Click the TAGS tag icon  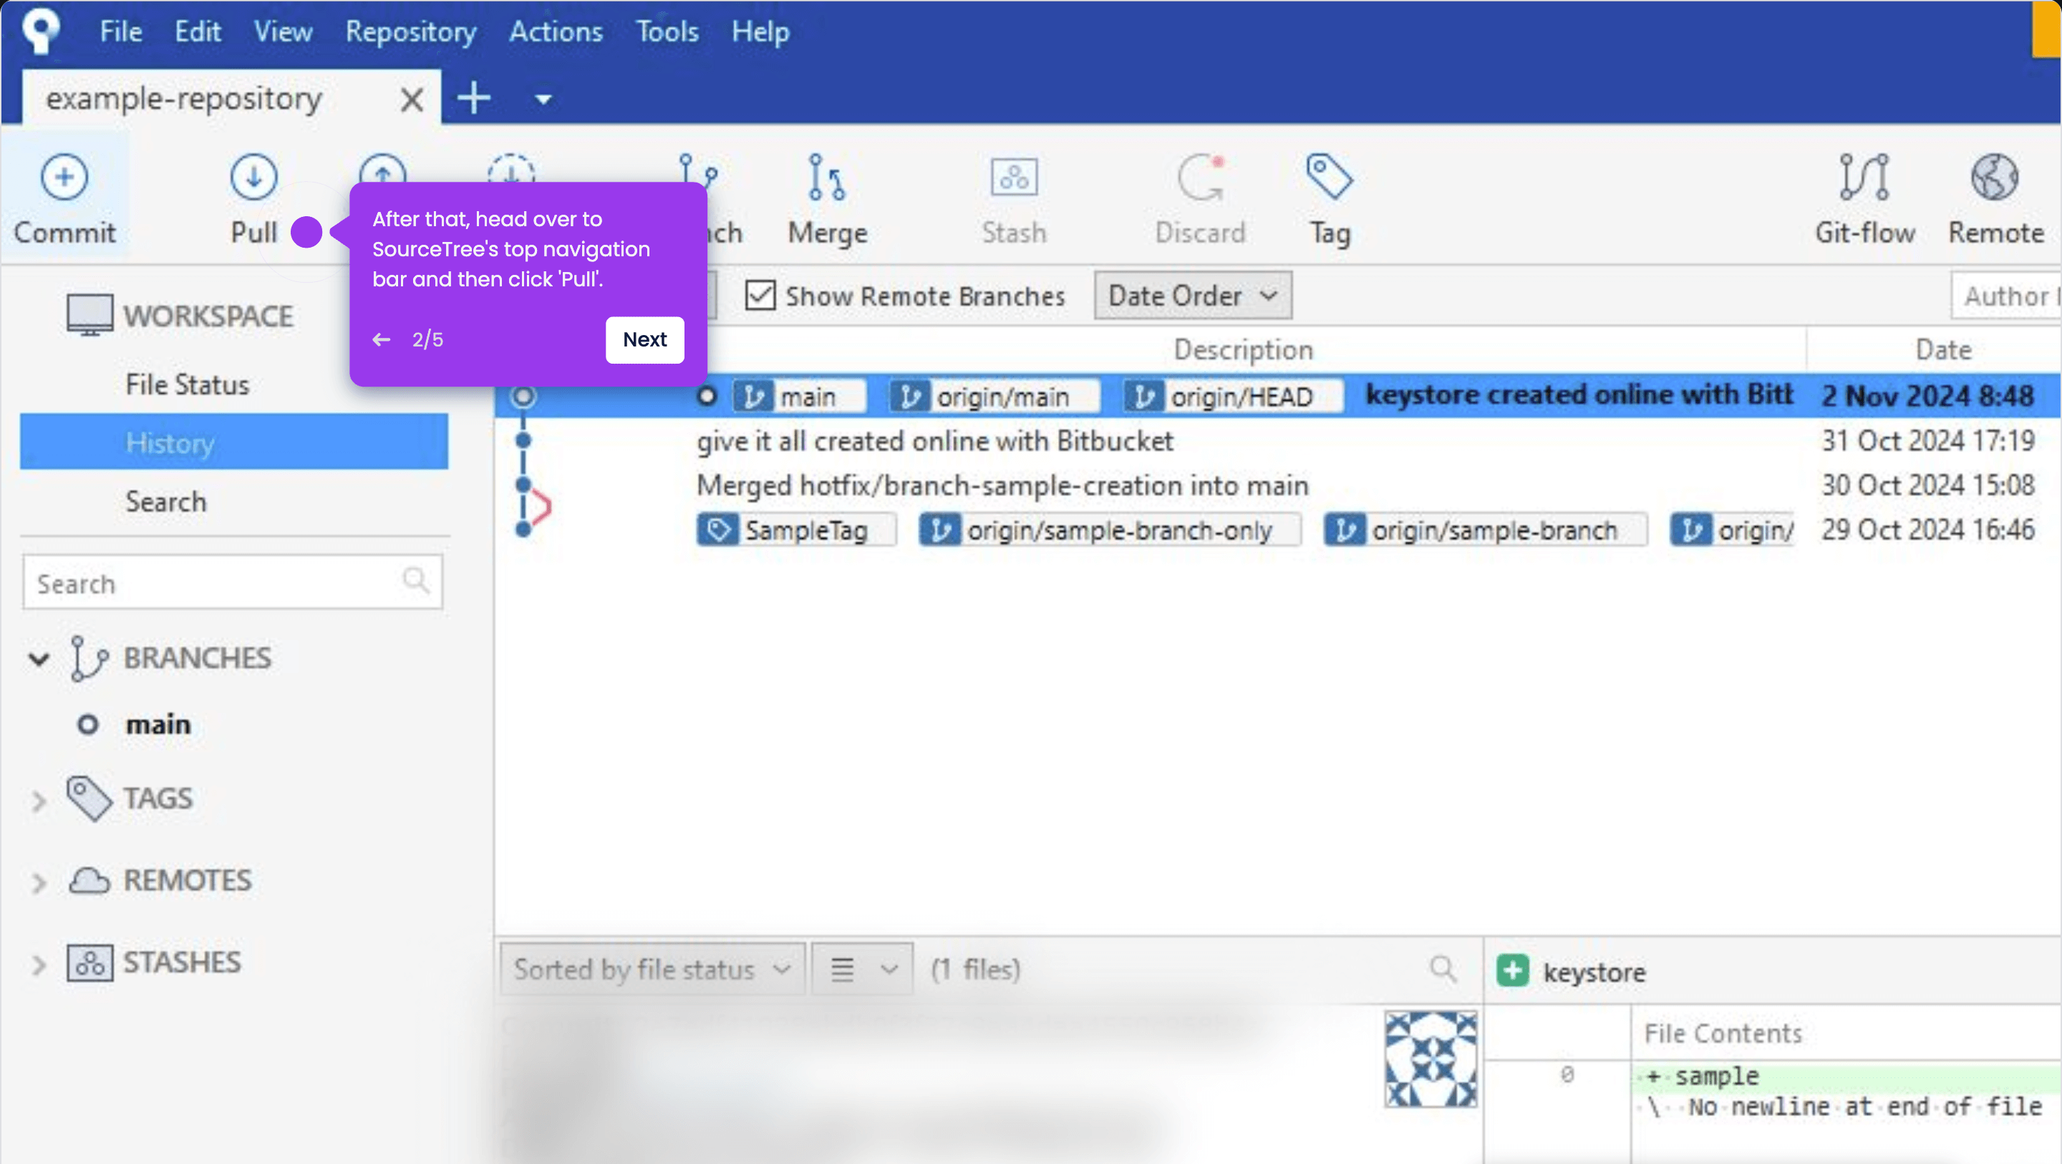88,798
